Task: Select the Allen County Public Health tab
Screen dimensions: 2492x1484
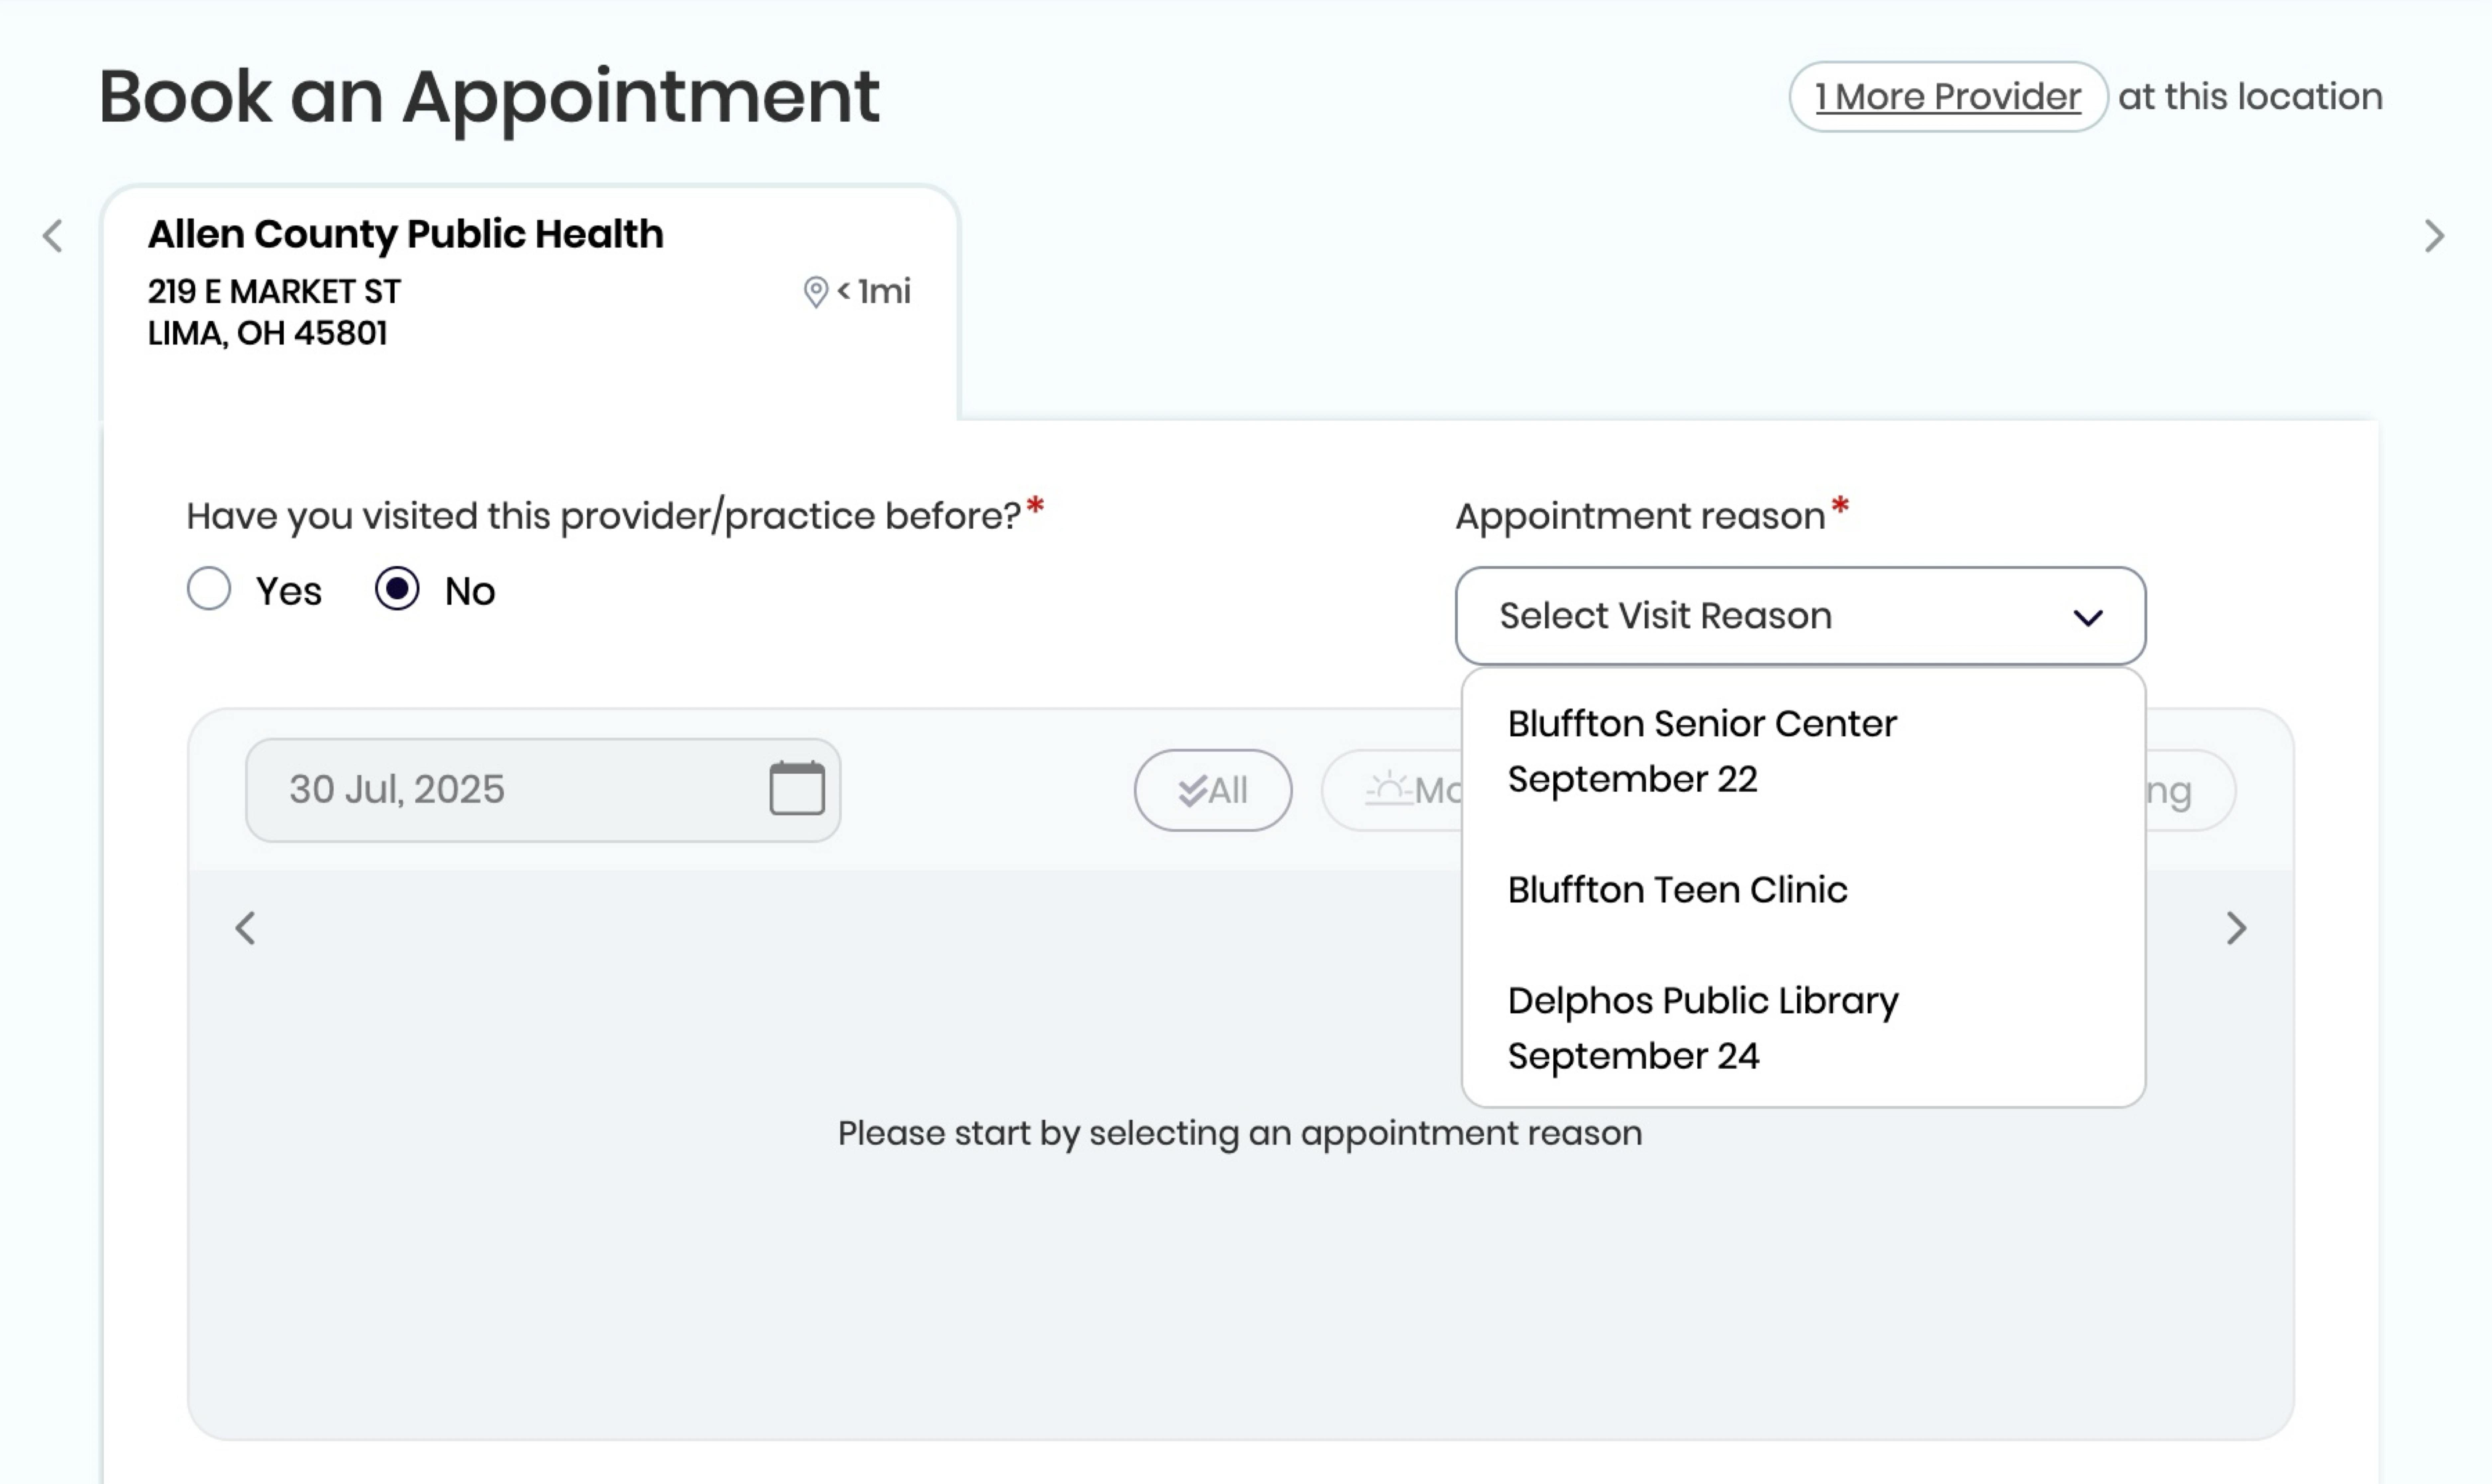Action: (530, 300)
